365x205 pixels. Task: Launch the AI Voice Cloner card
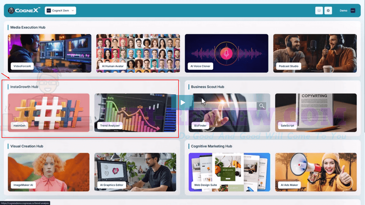tap(227, 53)
